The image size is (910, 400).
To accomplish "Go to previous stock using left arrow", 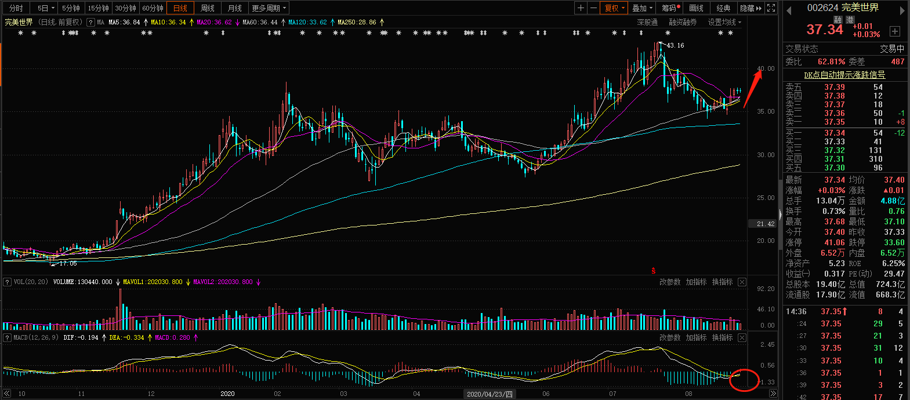I will click(x=789, y=10).
